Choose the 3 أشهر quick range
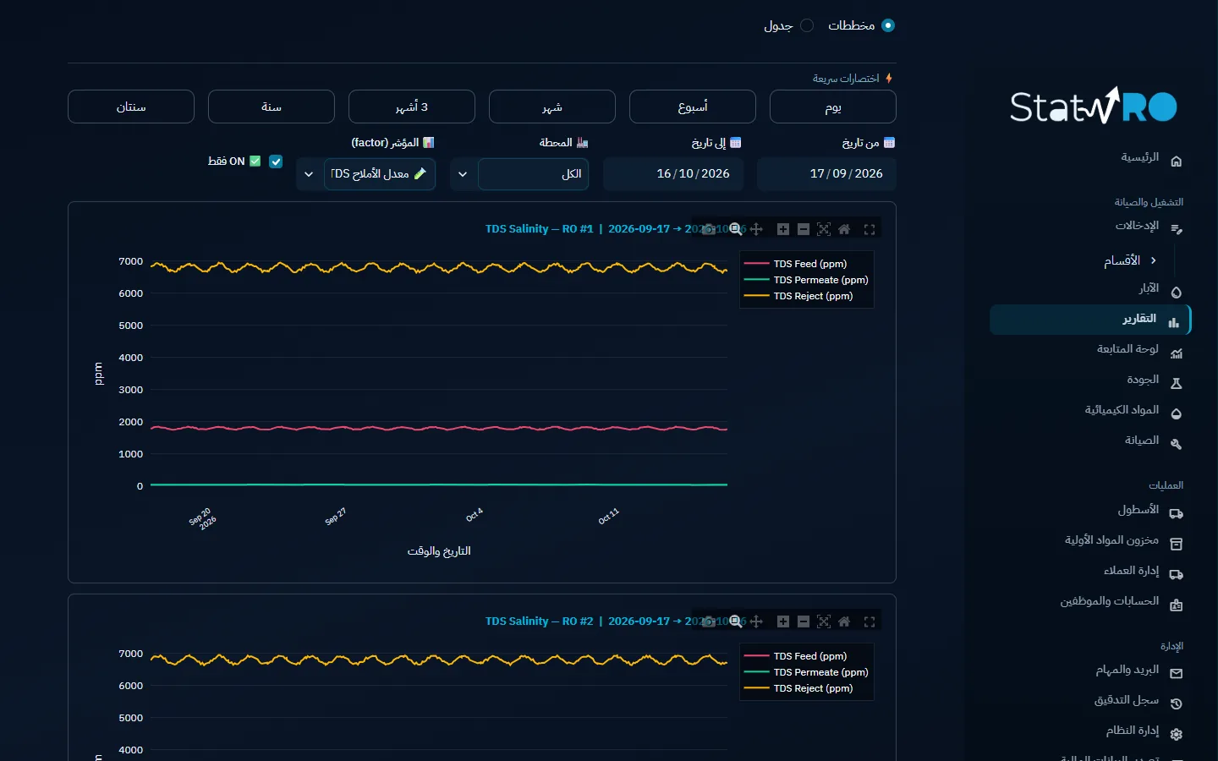 [x=412, y=107]
